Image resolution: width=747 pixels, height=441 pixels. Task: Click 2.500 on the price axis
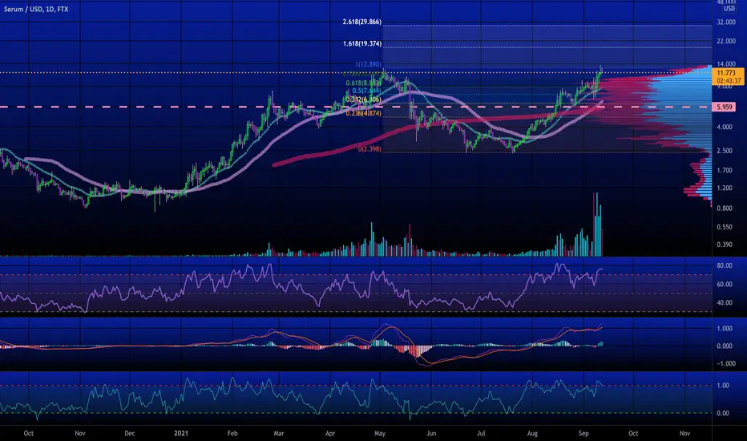[x=725, y=151]
